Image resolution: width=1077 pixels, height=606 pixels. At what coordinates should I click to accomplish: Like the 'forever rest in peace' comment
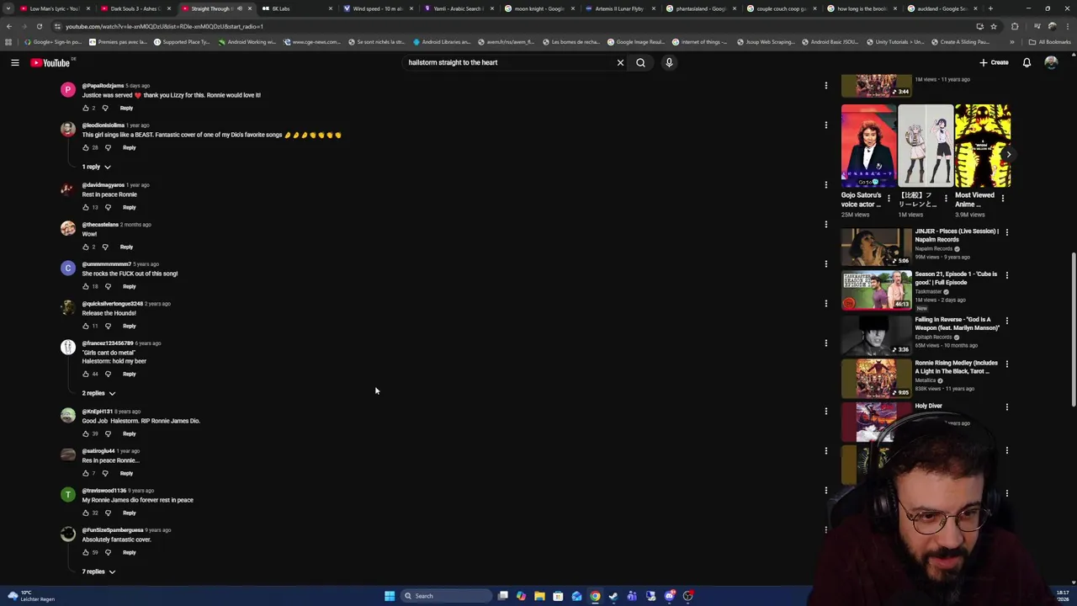85,513
